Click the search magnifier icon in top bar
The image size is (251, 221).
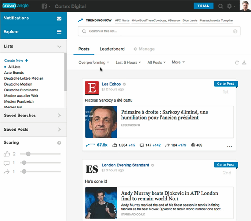[221, 6]
